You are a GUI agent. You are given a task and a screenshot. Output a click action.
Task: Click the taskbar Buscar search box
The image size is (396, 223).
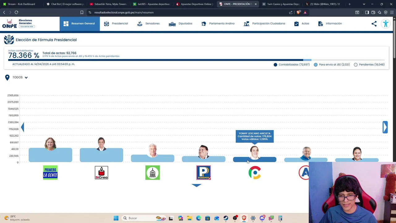[x=144, y=218]
